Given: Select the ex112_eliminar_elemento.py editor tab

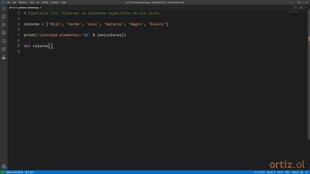Looking at the screenshot, I should (x=26, y=8).
